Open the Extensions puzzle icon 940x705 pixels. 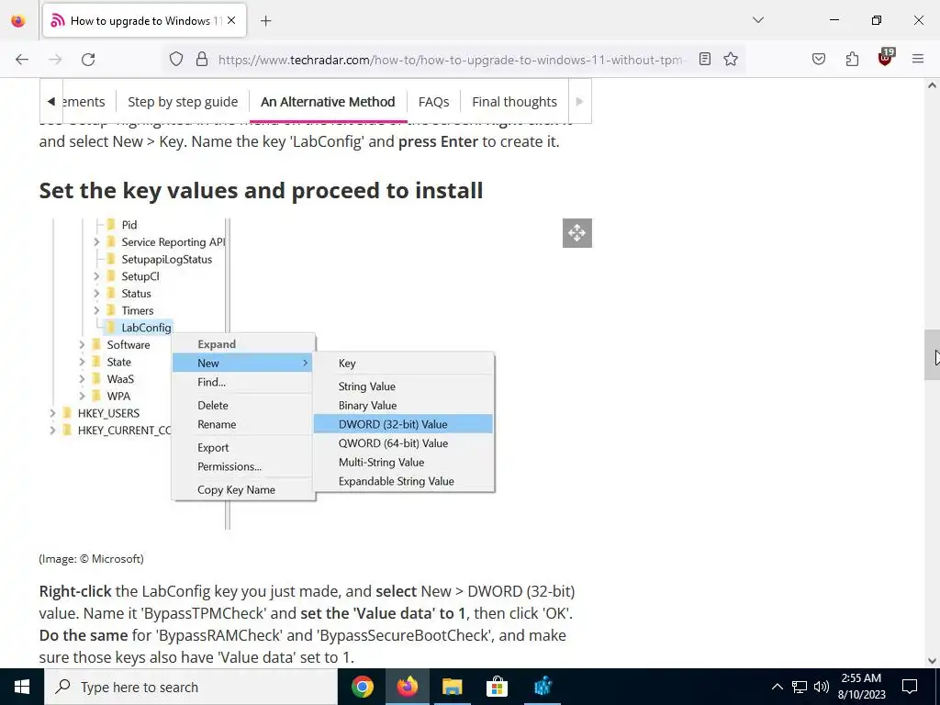tap(852, 59)
